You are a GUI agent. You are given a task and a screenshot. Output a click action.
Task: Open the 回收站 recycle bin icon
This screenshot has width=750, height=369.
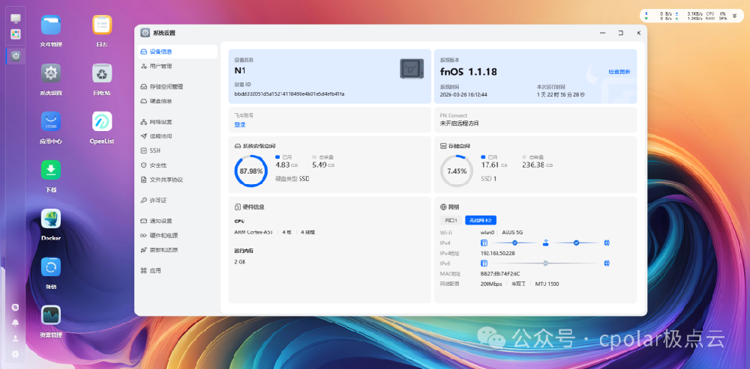(x=102, y=73)
